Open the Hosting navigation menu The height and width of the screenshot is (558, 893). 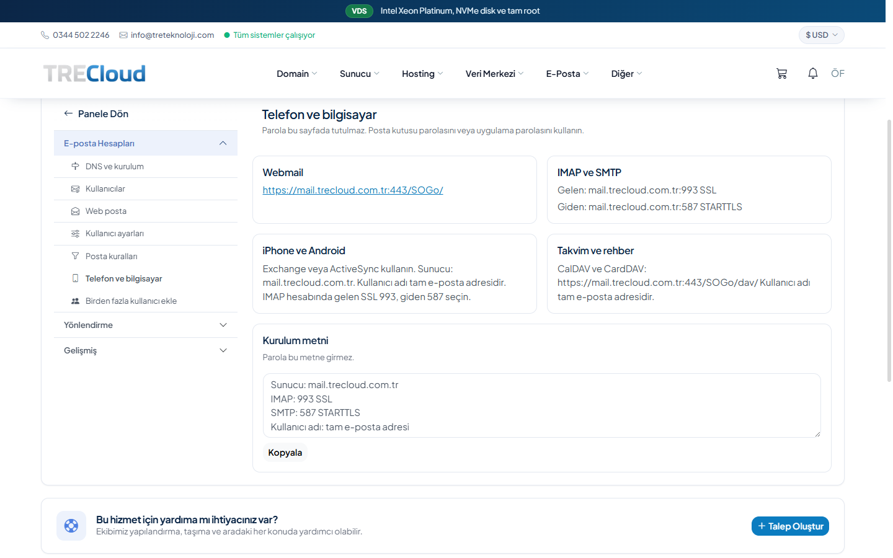[422, 73]
